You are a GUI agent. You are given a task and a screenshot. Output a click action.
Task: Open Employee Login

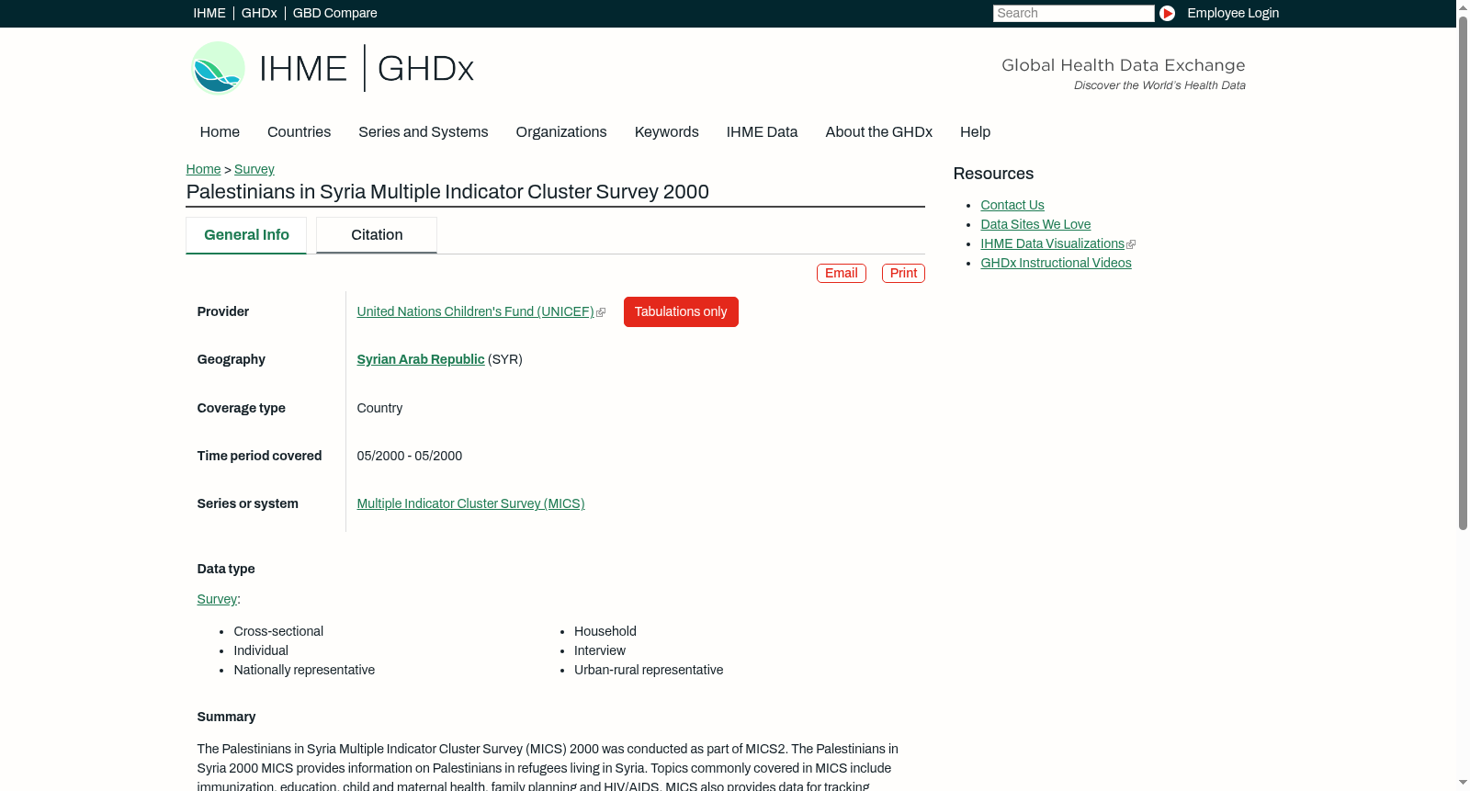(x=1233, y=13)
